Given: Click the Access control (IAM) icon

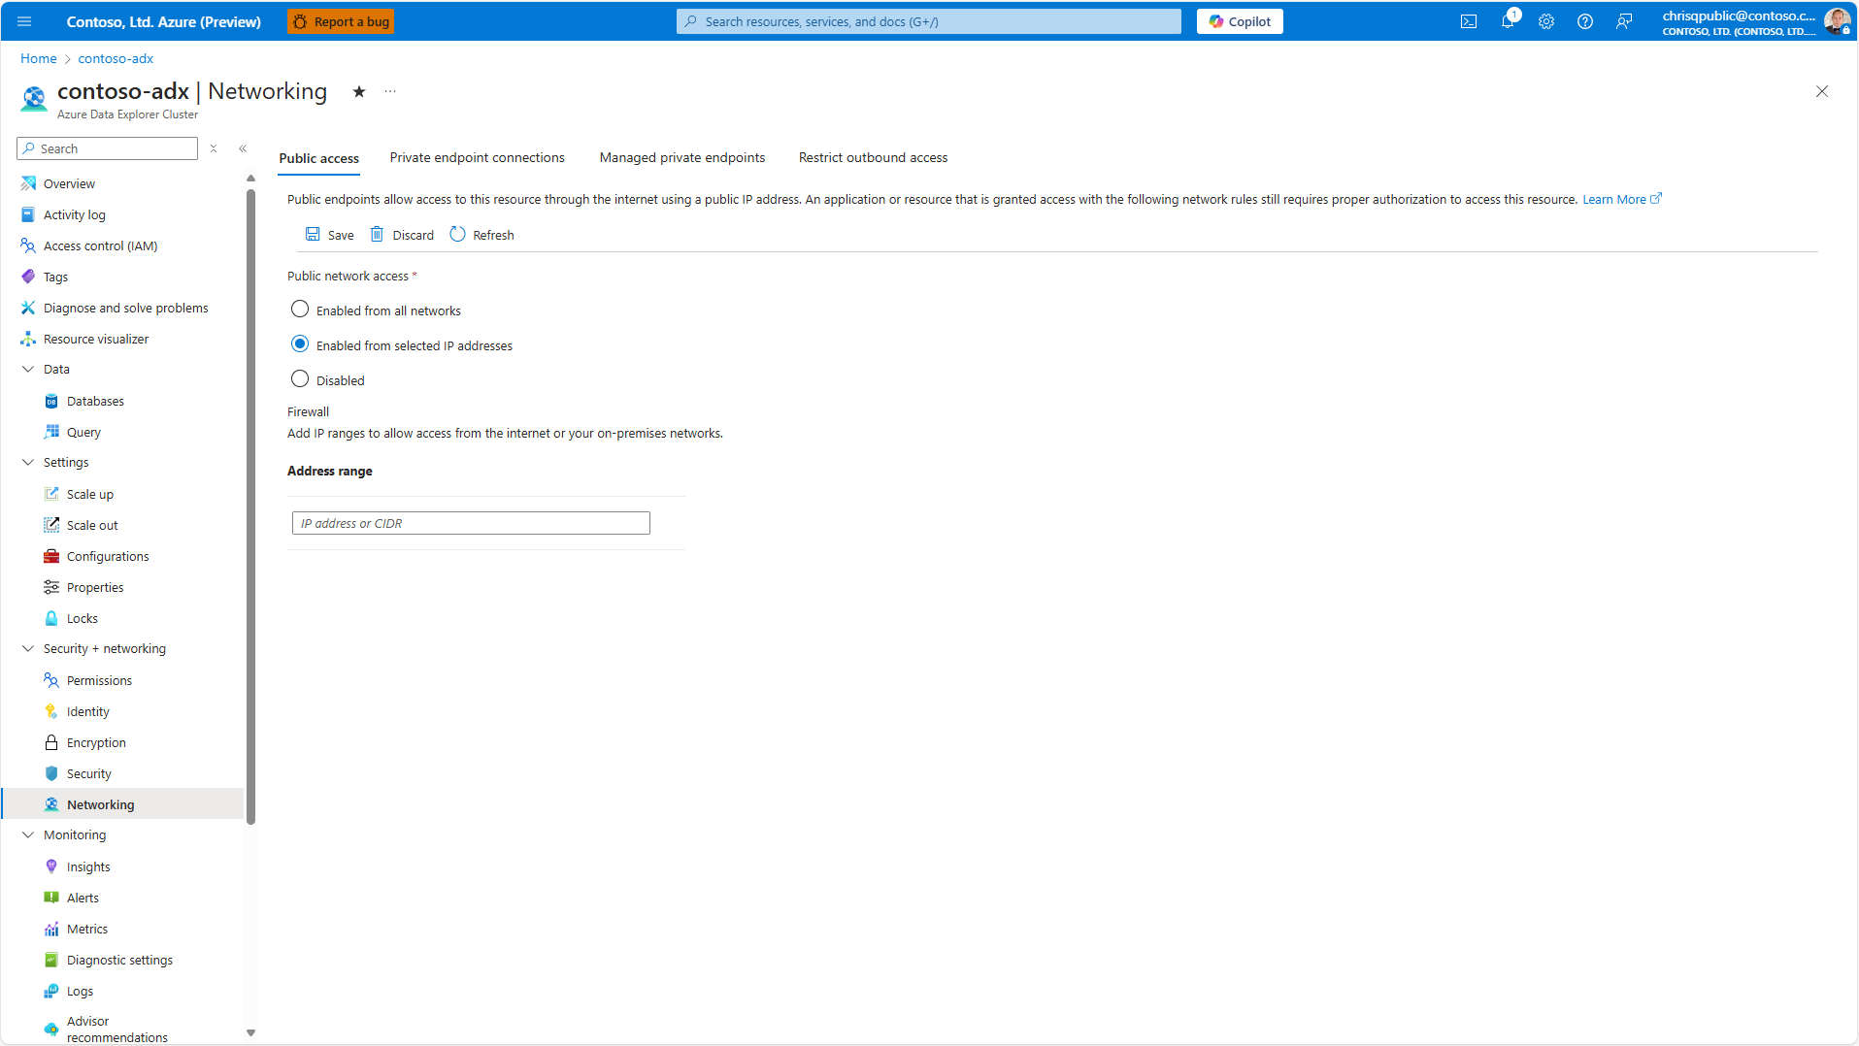Looking at the screenshot, I should click(28, 245).
